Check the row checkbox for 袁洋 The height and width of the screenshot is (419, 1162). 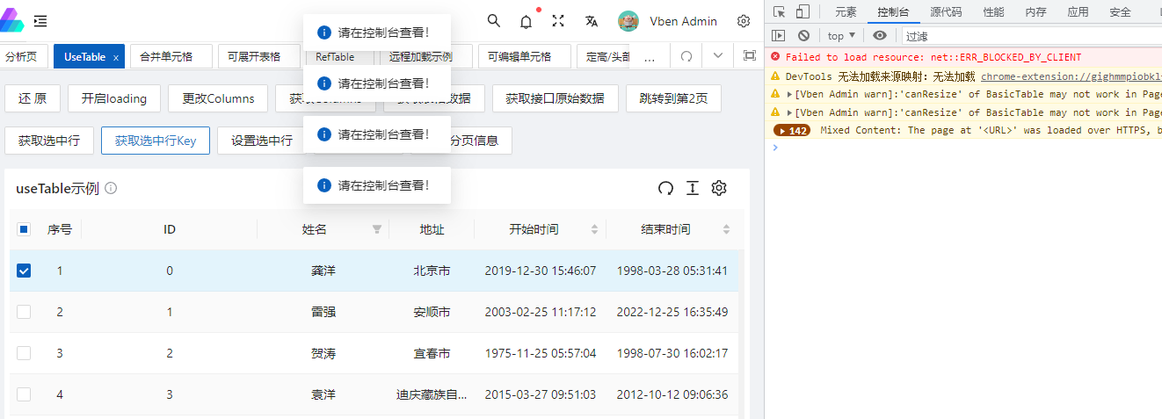[24, 394]
